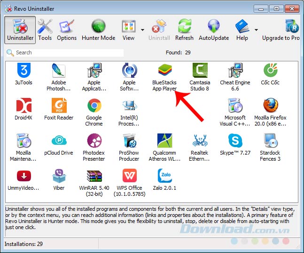Select the Viber entry
The image size is (304, 253).
tap(59, 179)
